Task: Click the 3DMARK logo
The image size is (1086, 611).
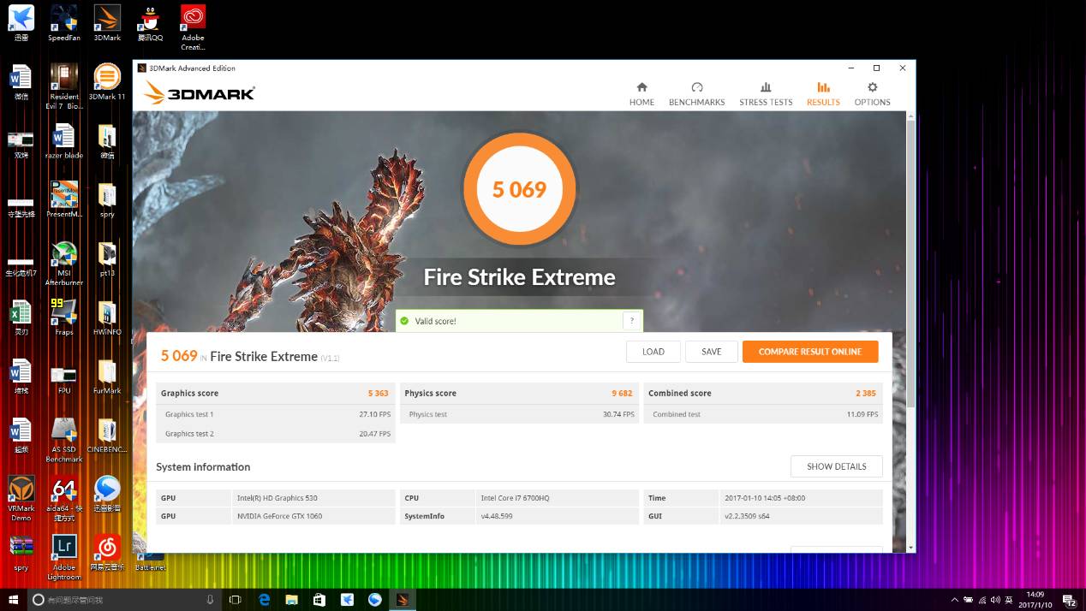Action: [198, 92]
